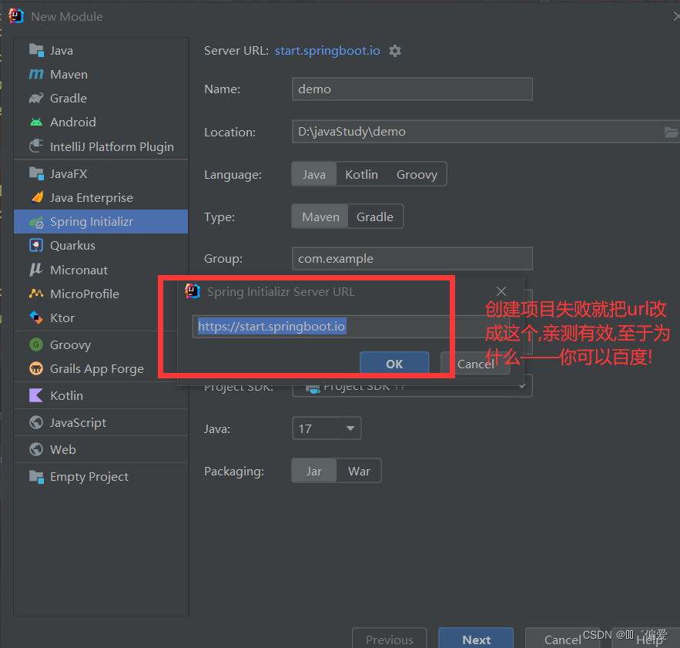Click the MicroProfile icon
The width and height of the screenshot is (680, 648).
tap(36, 294)
